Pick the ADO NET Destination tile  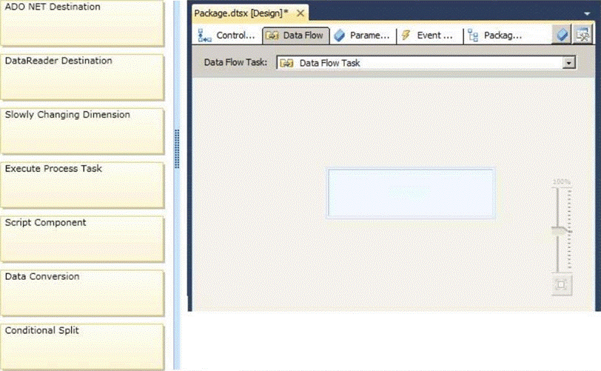pos(82,23)
